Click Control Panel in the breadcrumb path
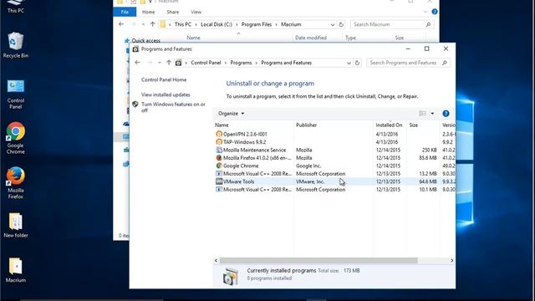The height and width of the screenshot is (301, 535). pyautogui.click(x=206, y=63)
